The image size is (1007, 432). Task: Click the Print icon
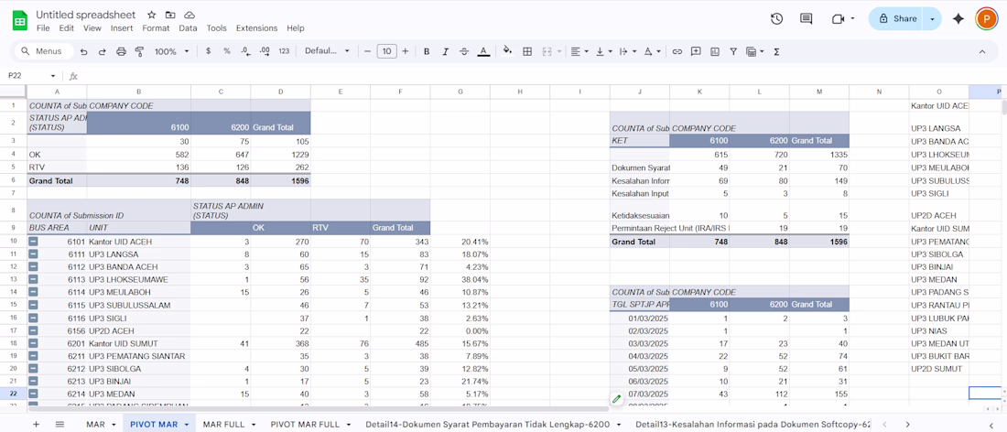[121, 52]
